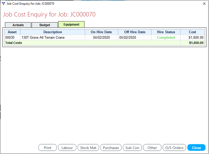Switch to the Actuals tab
This screenshot has height=154, width=209.
tap(18, 25)
